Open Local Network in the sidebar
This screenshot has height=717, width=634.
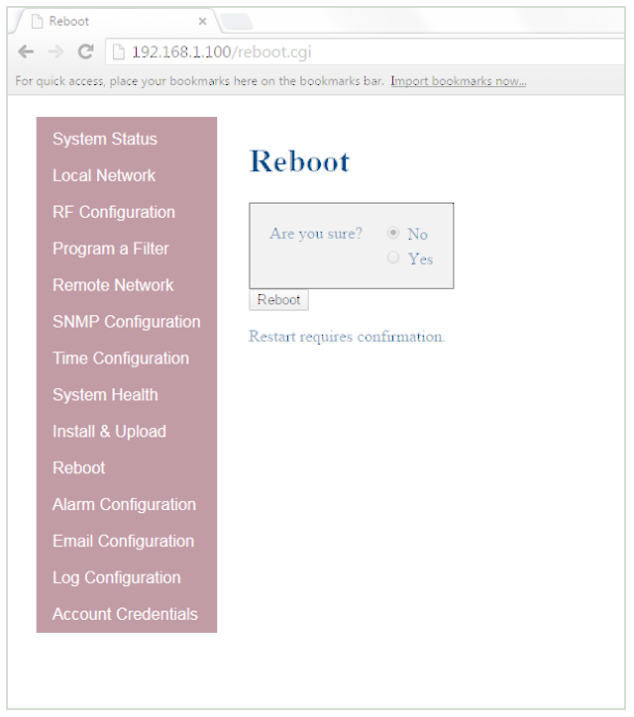[x=104, y=175]
